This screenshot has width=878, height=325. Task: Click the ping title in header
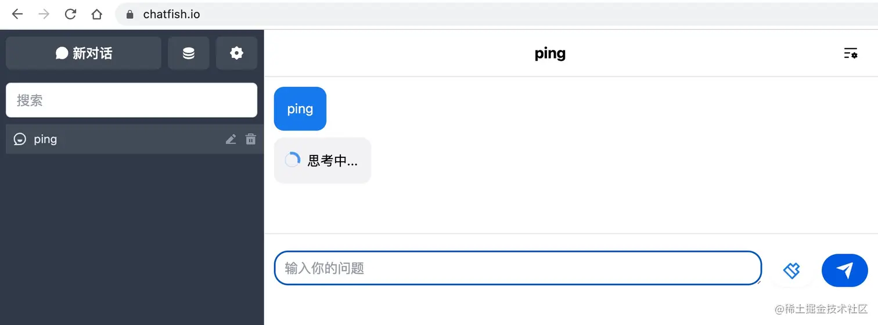pos(549,53)
